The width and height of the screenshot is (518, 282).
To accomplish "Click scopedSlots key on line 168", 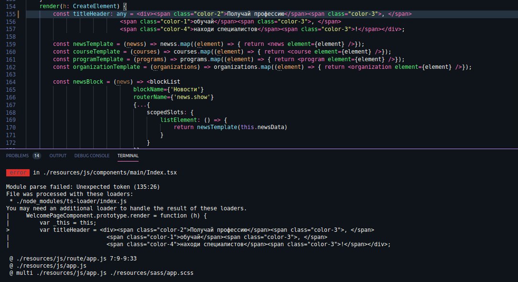I will click(165, 112).
